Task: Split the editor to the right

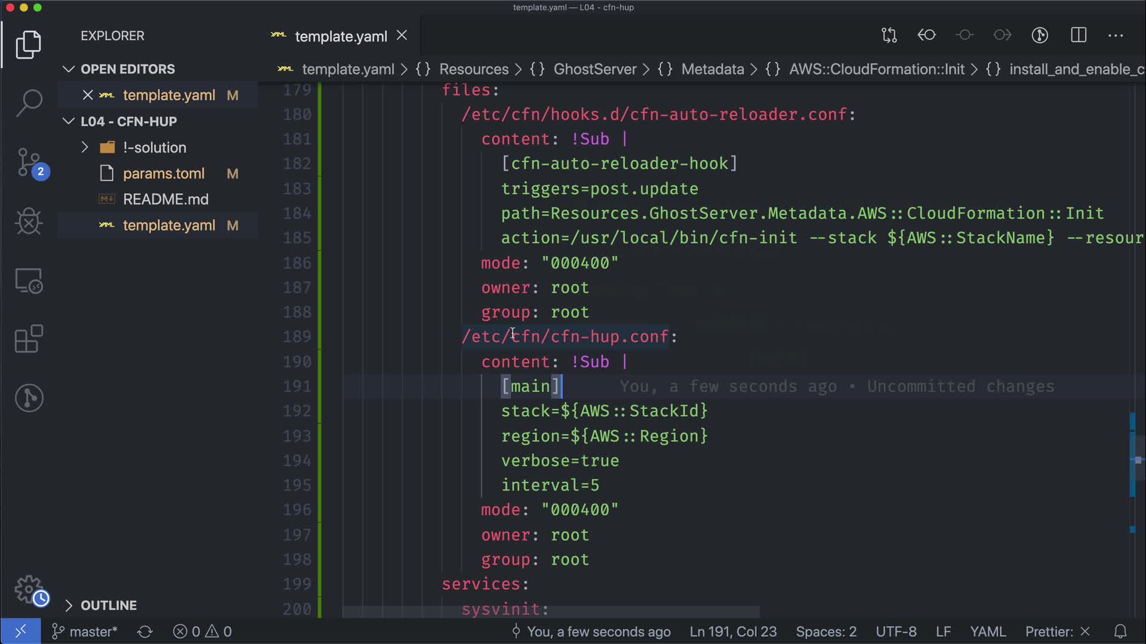Action: coord(1079,35)
